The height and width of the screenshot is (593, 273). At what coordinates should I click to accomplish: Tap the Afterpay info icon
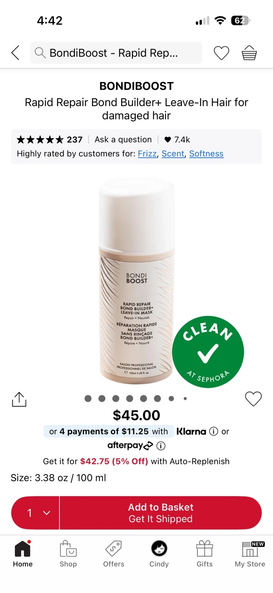point(161,446)
